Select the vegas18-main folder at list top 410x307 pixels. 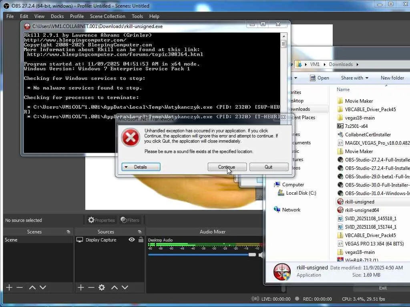360,118
